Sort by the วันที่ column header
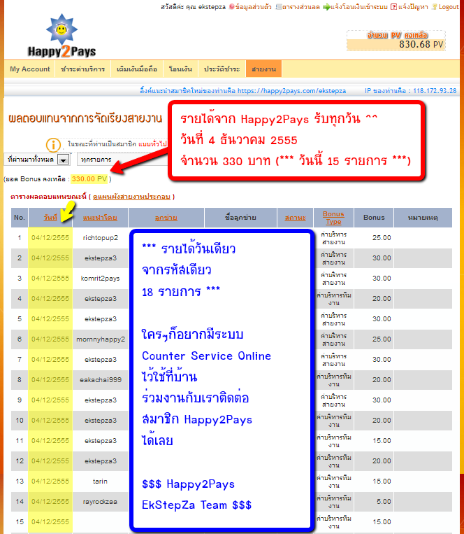The width and height of the screenshot is (464, 534). pos(50,217)
